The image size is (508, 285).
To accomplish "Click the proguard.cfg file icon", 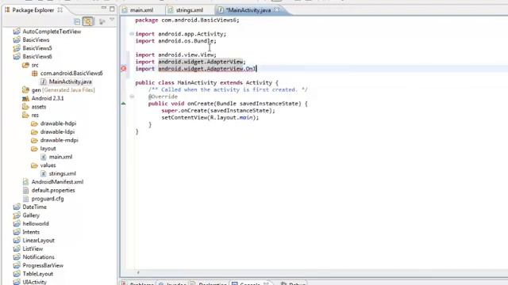I will click(25, 199).
